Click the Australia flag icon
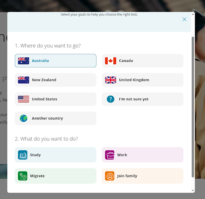This screenshot has height=199, width=205. click(24, 61)
